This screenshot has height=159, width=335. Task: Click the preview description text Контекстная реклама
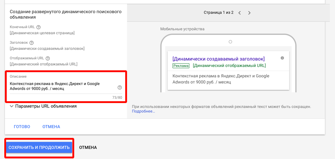221,79
